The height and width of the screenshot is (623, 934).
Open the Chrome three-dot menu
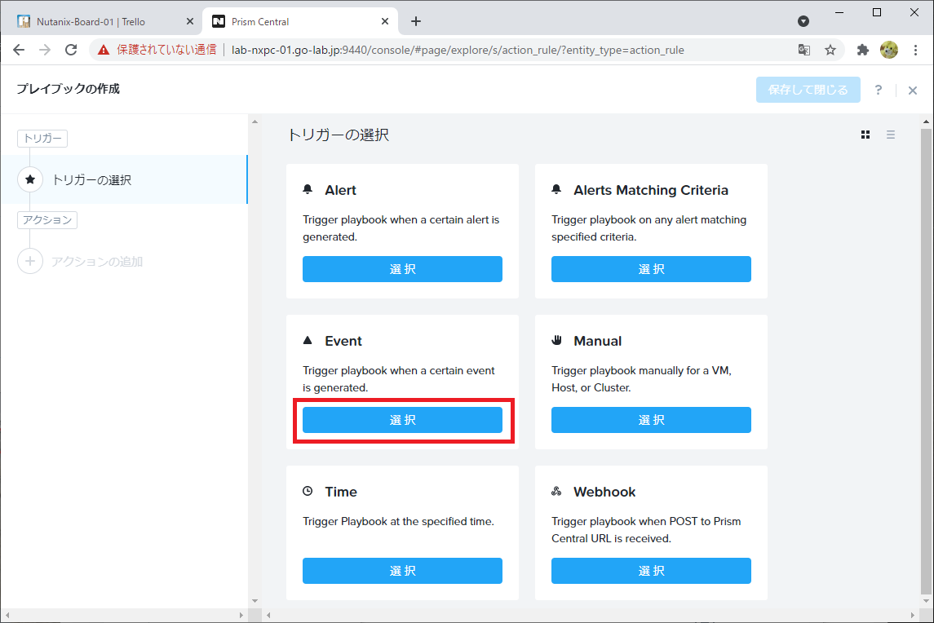pos(915,50)
